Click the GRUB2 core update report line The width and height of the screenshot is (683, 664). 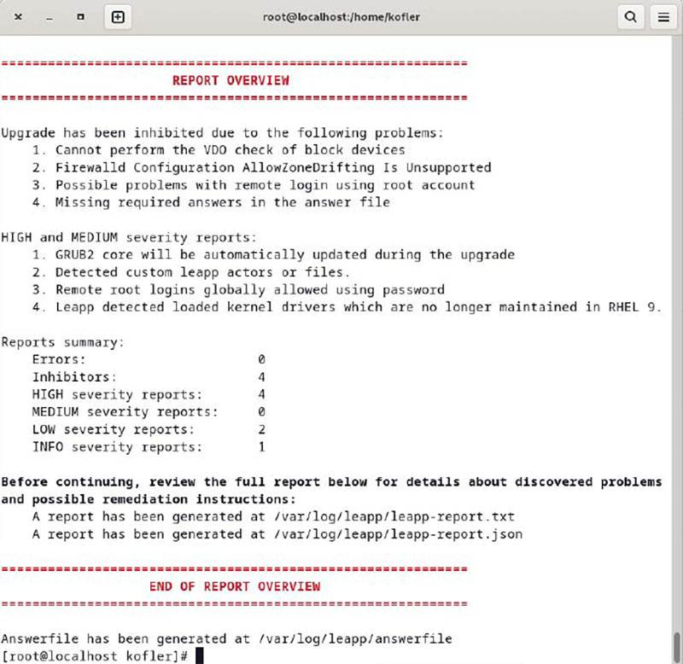(284, 255)
